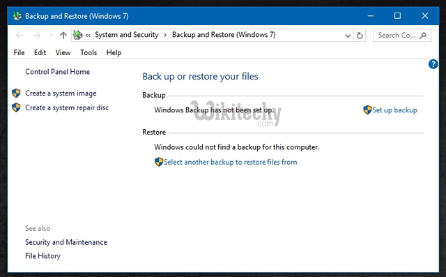446x277 pixels.
Task: Refresh the Backup and Restore page
Action: [360, 36]
